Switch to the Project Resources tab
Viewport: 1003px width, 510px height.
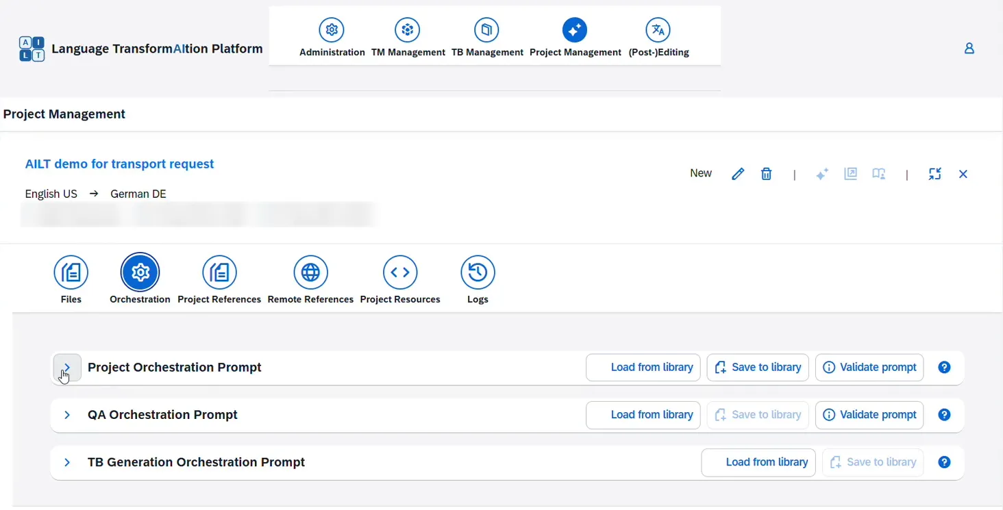pos(400,273)
